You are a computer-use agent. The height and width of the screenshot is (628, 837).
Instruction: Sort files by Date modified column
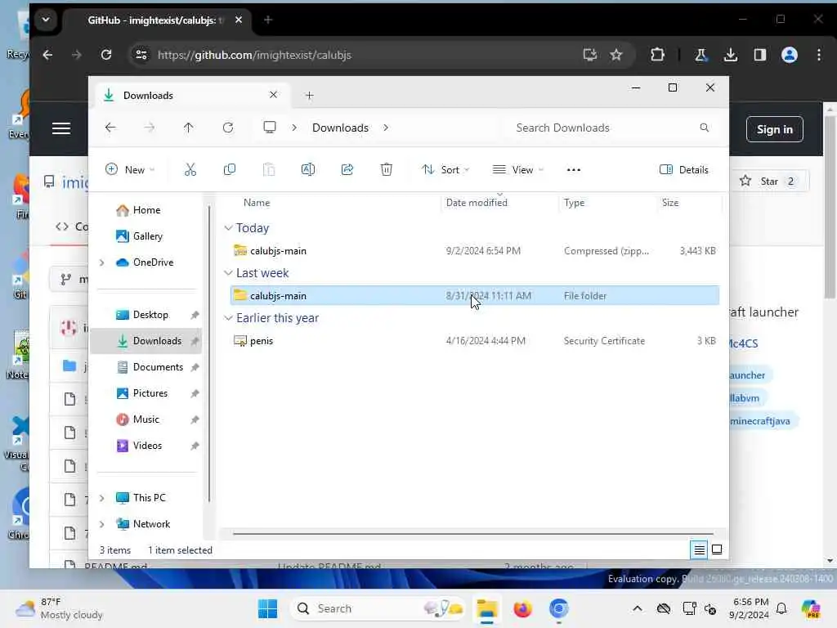pyautogui.click(x=477, y=203)
